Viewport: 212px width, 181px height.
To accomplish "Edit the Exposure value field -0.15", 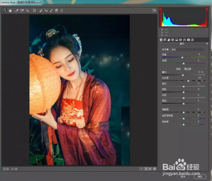I will pos(201,72).
